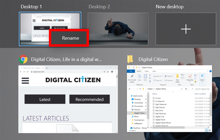
Task: Sort by the Date modified column header
Action: pos(200,94)
